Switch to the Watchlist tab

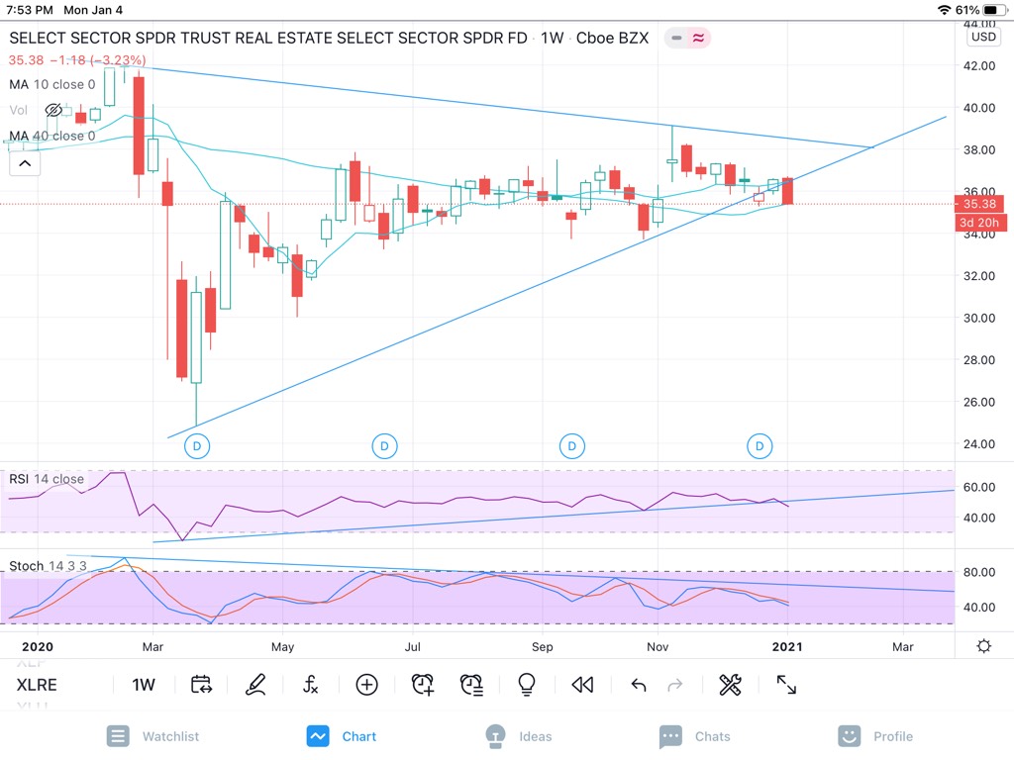pos(153,736)
